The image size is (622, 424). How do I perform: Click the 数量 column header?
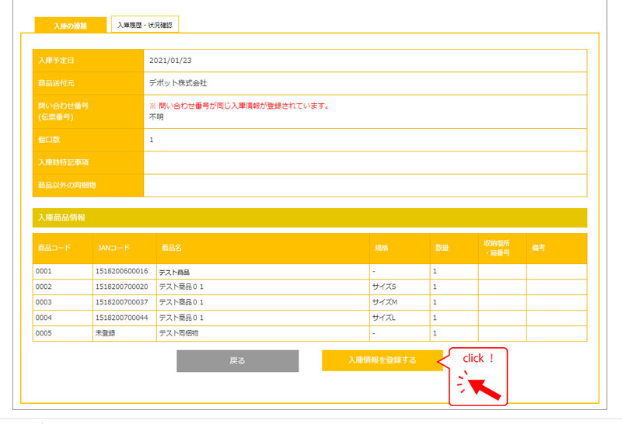(x=442, y=248)
